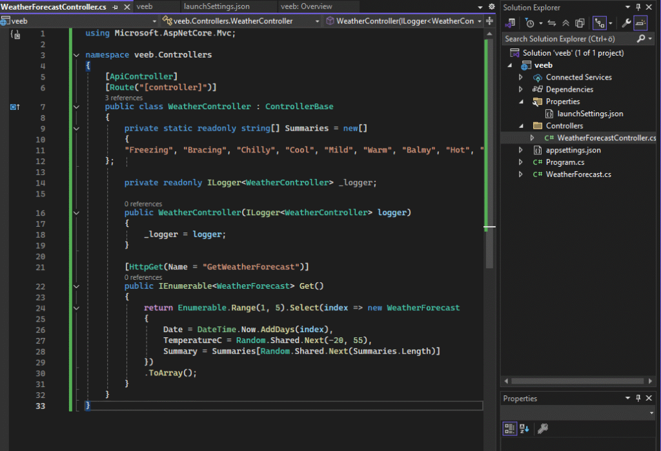Toggle Categorized view in Properties panel
The height and width of the screenshot is (451, 661).
click(509, 428)
